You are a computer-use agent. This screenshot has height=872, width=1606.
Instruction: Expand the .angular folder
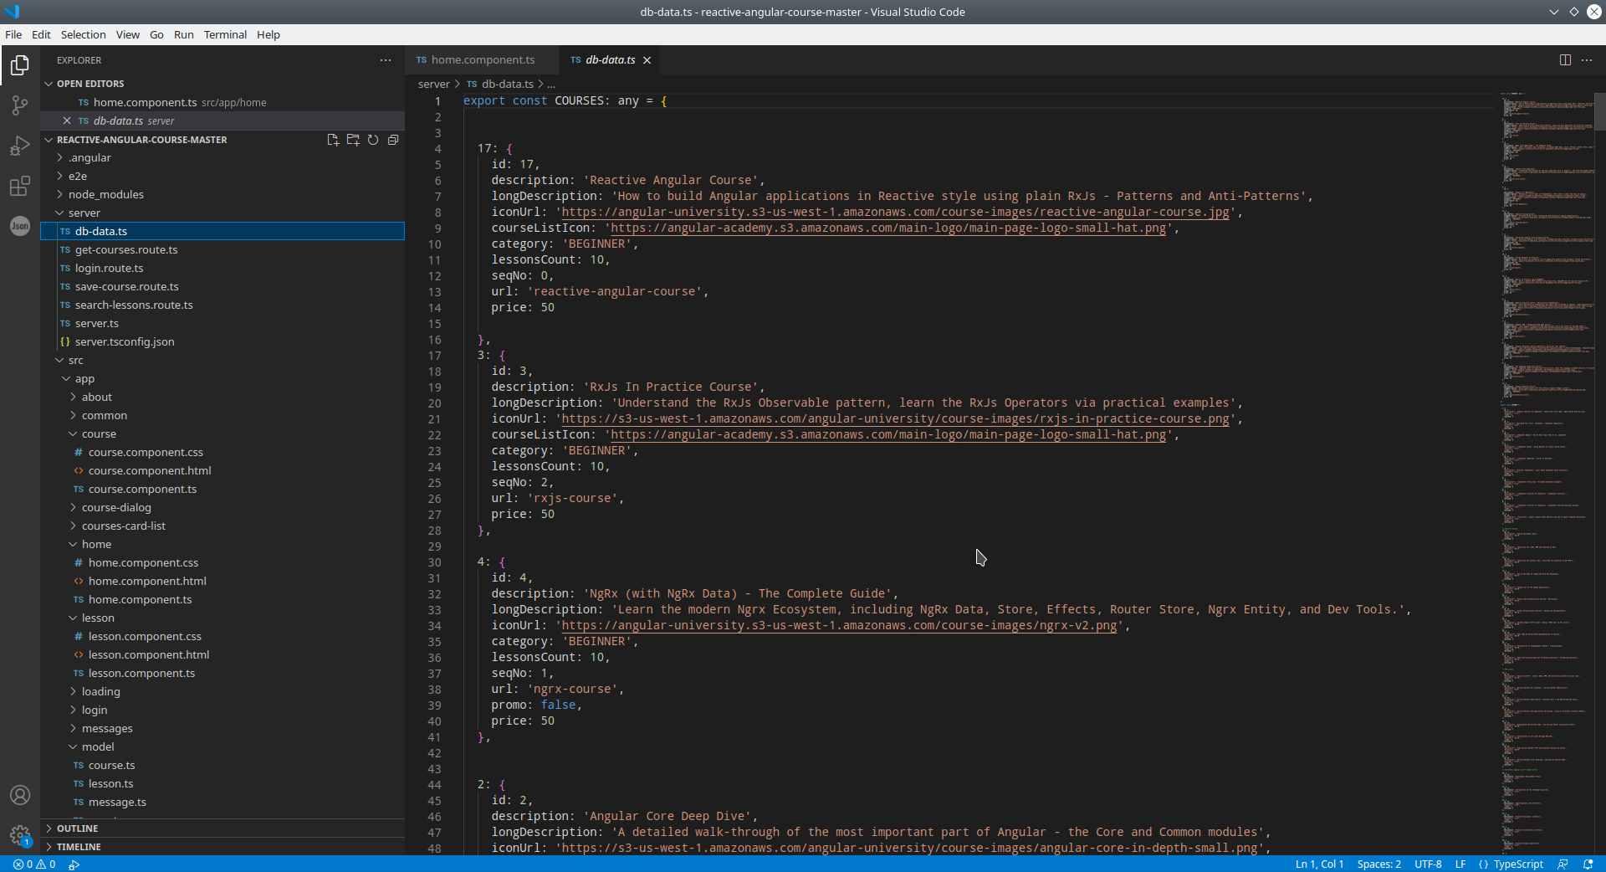point(223,157)
